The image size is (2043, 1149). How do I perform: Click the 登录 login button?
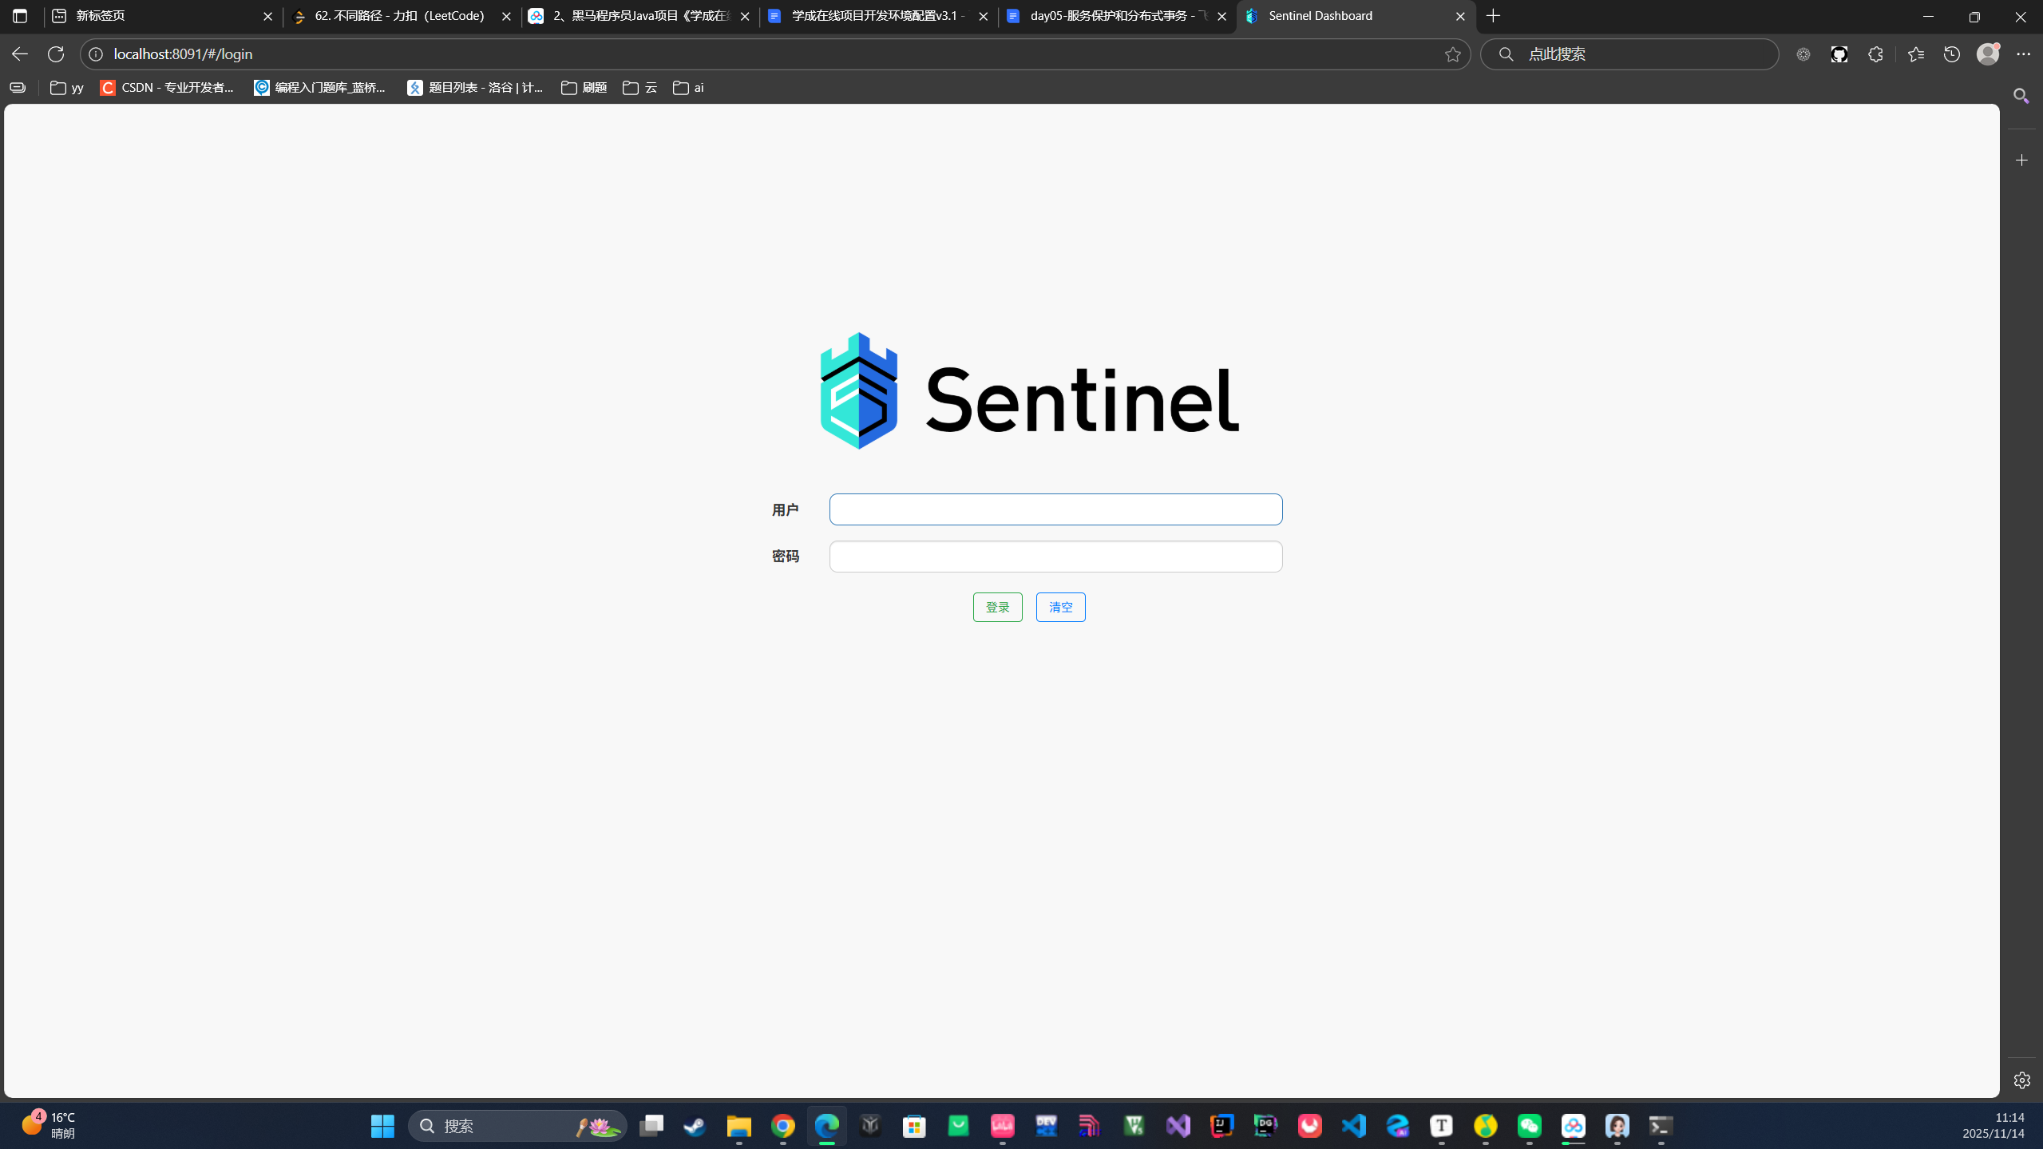996,607
